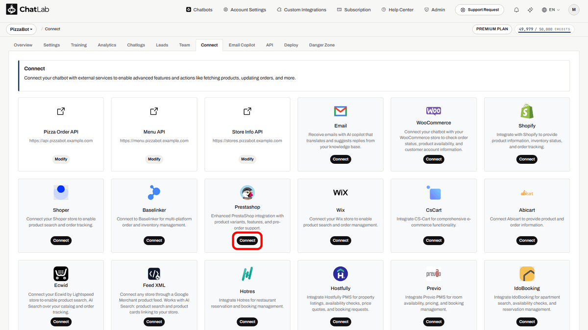The height and width of the screenshot is (330, 588).
Task: Click the CsCart logo icon
Action: pyautogui.click(x=434, y=193)
